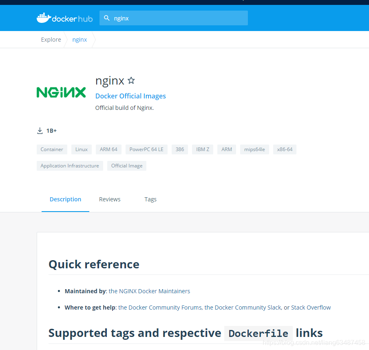This screenshot has height=350, width=369.
Task: Open the Stack Overflow link
Action: [311, 308]
